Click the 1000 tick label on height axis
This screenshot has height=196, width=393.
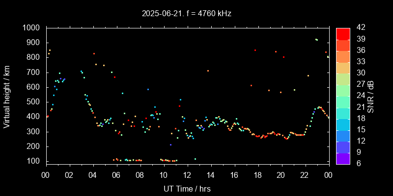tap(33, 28)
